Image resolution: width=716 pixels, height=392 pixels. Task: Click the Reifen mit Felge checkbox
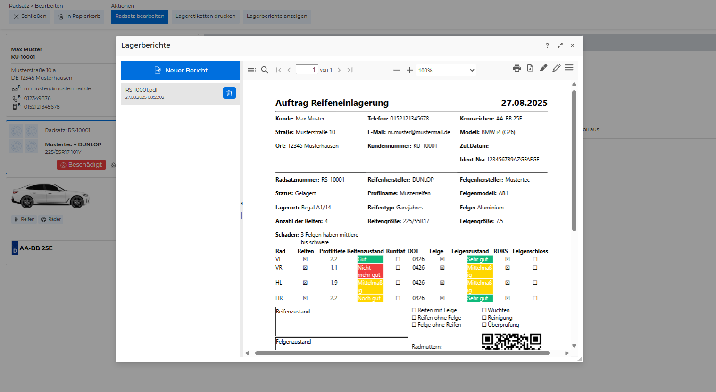tap(414, 310)
